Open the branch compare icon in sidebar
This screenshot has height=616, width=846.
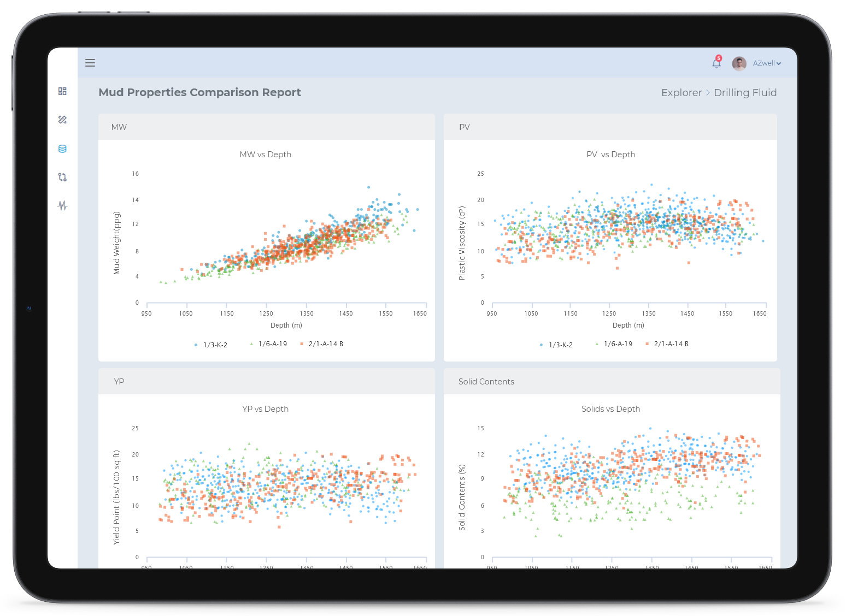coord(62,177)
